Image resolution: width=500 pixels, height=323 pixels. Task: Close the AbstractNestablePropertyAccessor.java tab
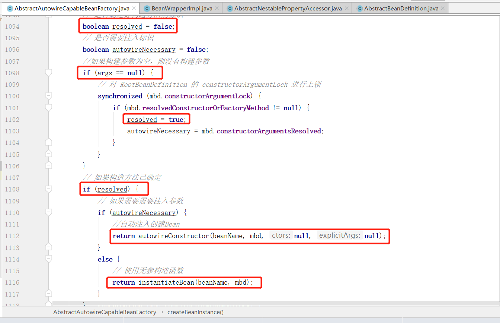(x=346, y=8)
